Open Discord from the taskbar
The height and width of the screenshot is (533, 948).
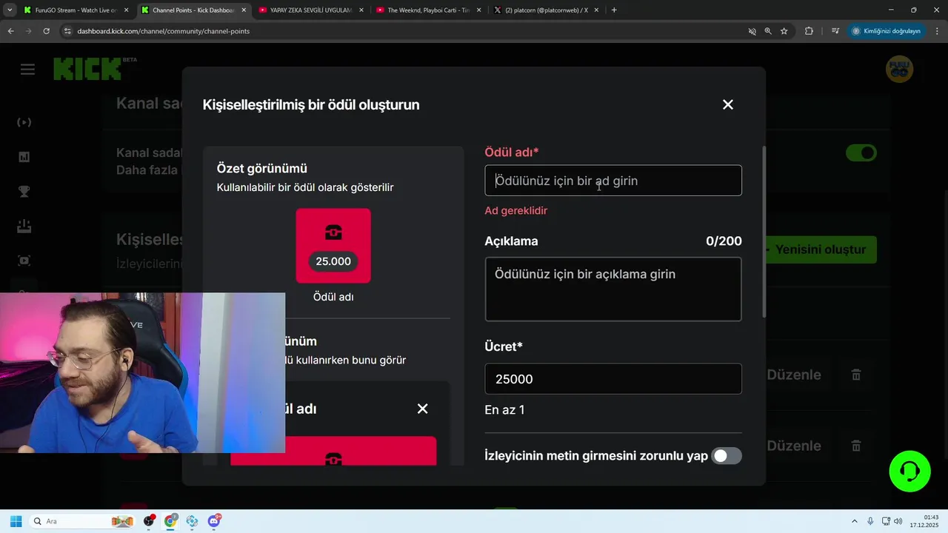[214, 521]
